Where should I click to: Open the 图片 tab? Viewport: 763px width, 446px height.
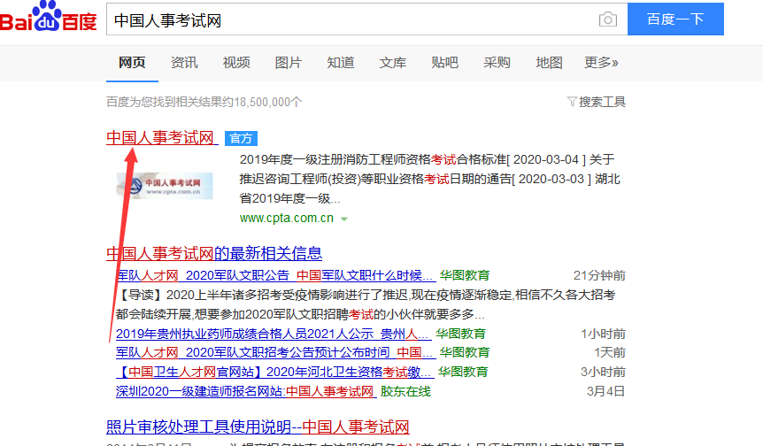[288, 63]
